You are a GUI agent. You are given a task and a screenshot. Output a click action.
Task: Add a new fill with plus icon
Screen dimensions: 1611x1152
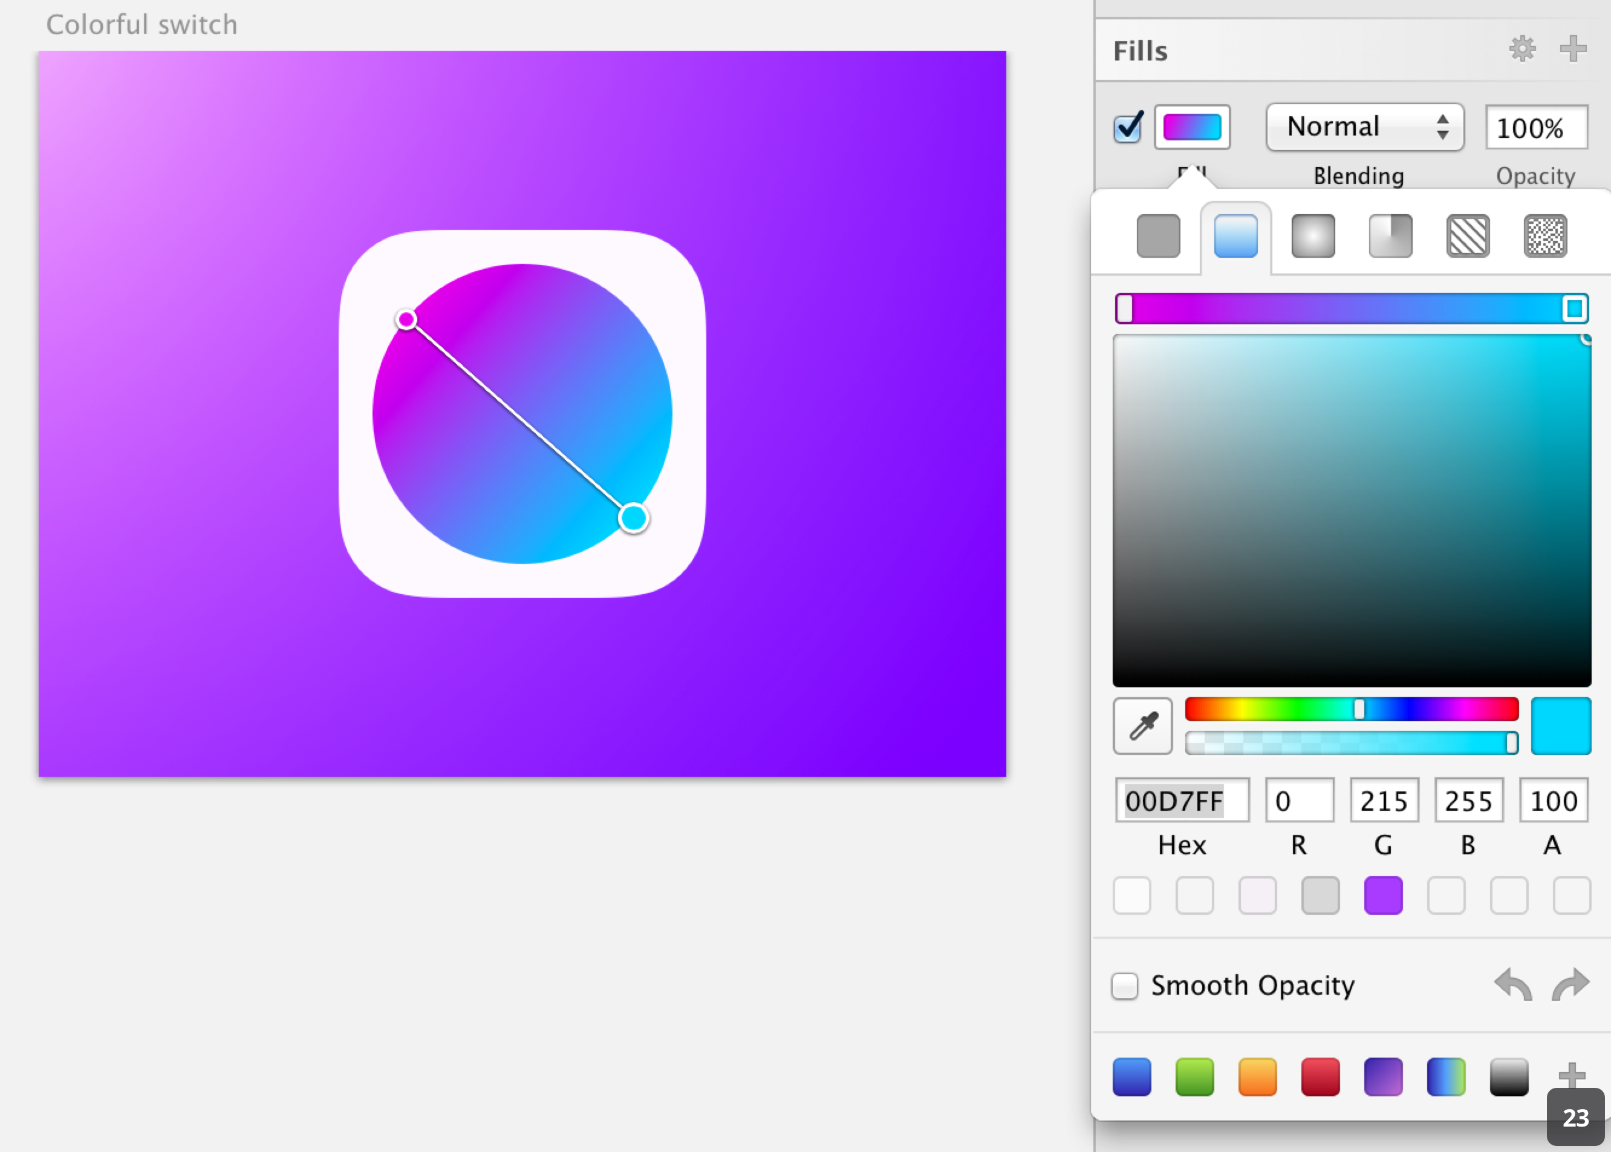[x=1573, y=49]
